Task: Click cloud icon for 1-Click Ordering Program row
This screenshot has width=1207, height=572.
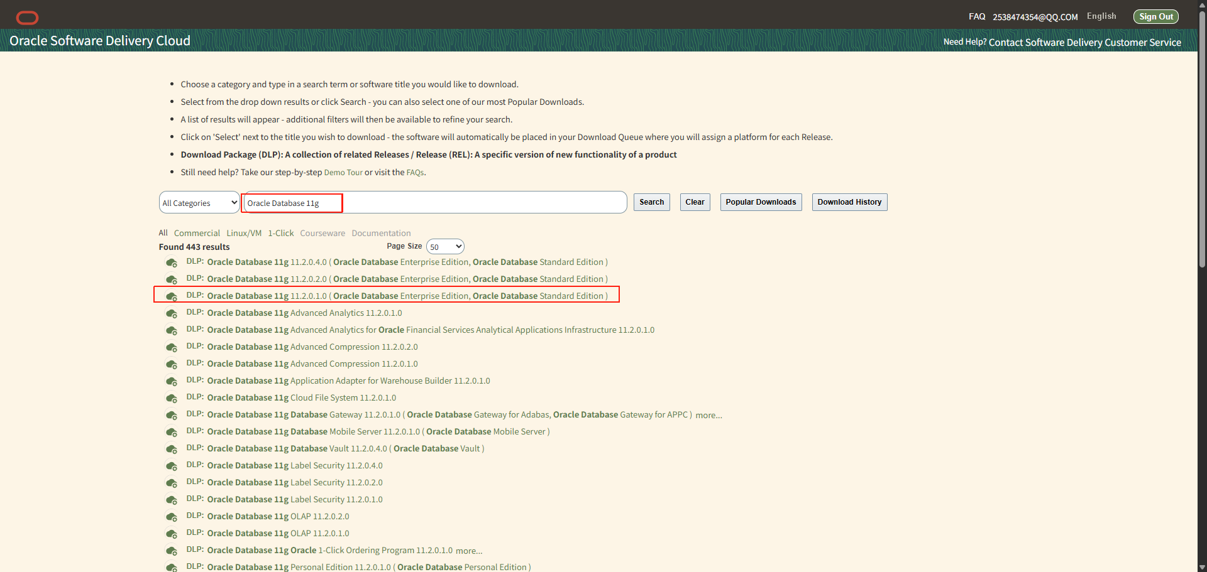Action: pyautogui.click(x=171, y=551)
